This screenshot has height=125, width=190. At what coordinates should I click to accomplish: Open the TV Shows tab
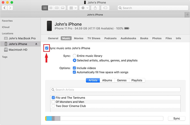(x=94, y=38)
